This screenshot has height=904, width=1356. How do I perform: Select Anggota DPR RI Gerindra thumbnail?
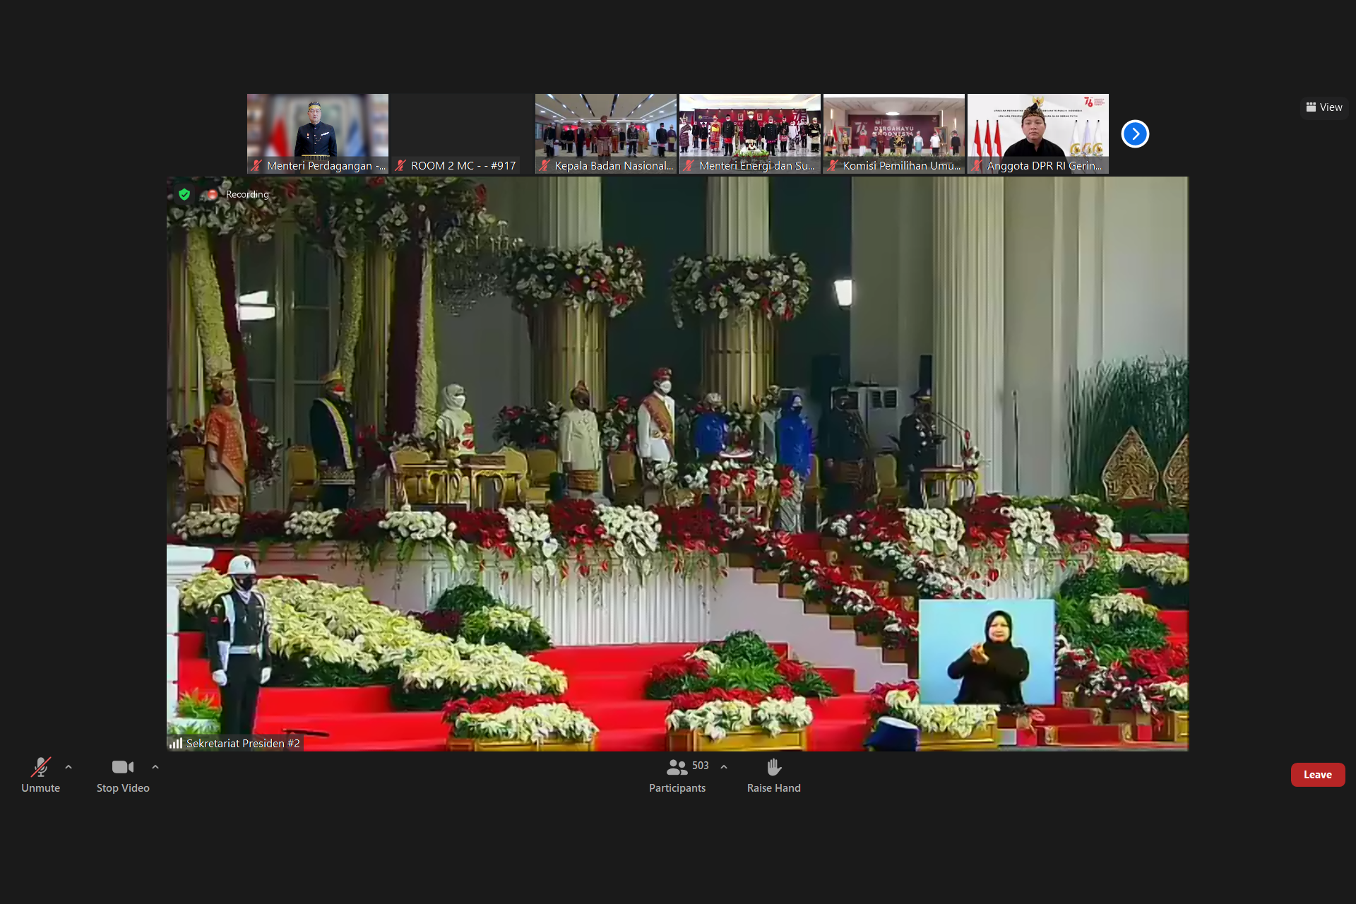pos(1037,133)
